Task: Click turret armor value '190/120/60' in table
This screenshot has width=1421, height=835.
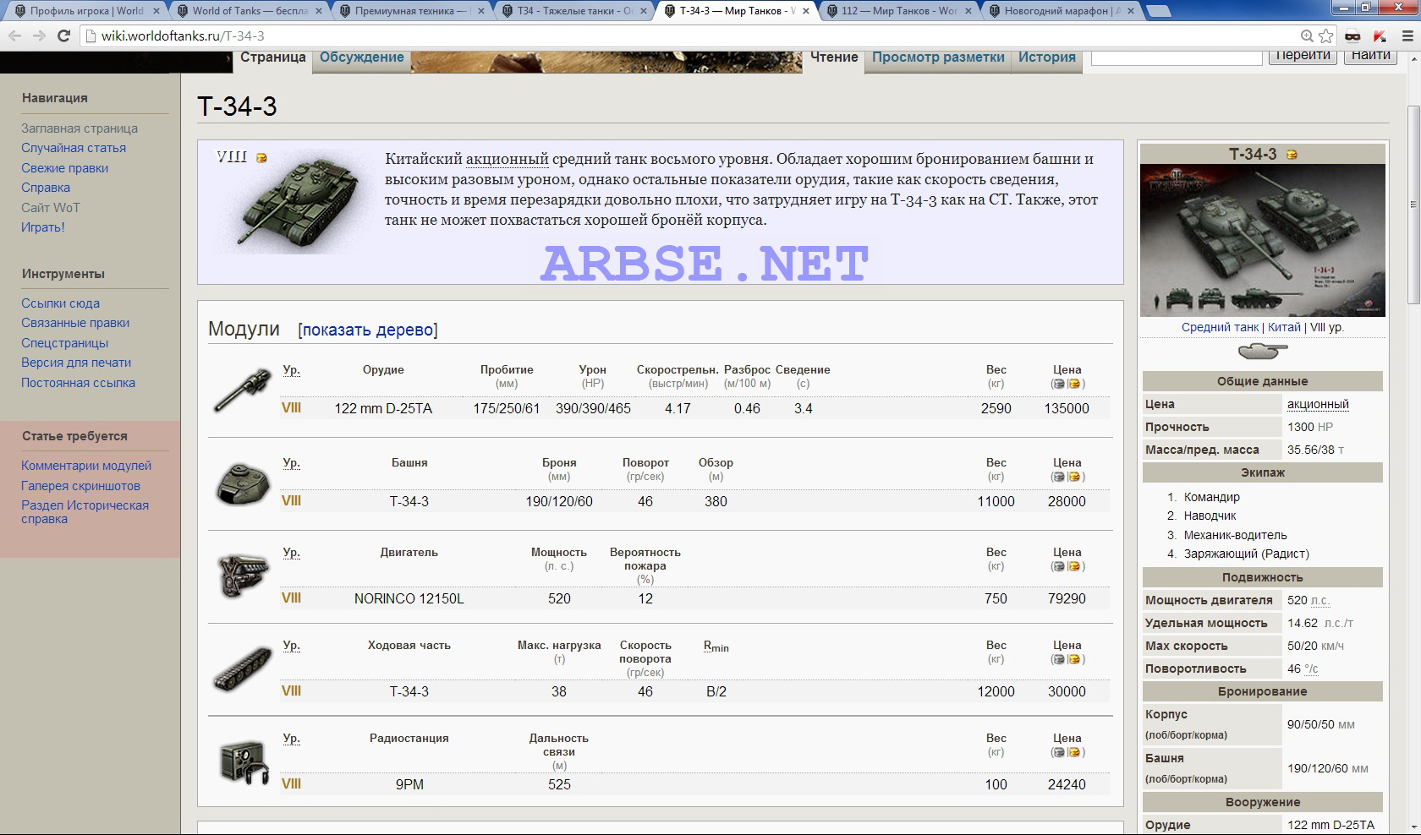Action: tap(559, 501)
